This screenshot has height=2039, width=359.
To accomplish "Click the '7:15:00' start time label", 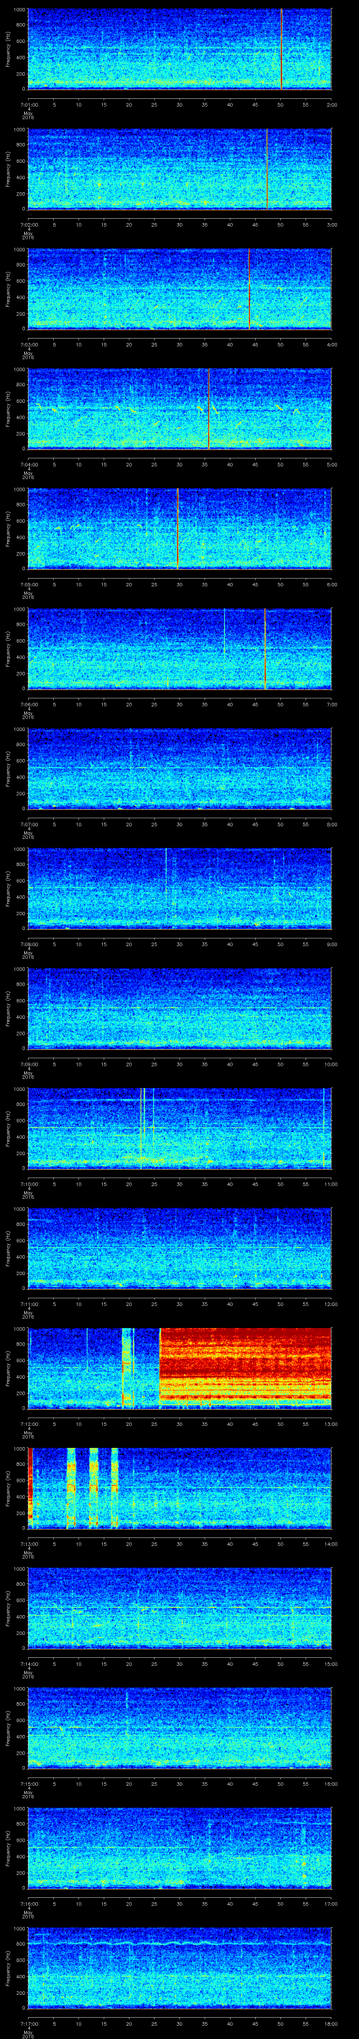I will point(28,1782).
